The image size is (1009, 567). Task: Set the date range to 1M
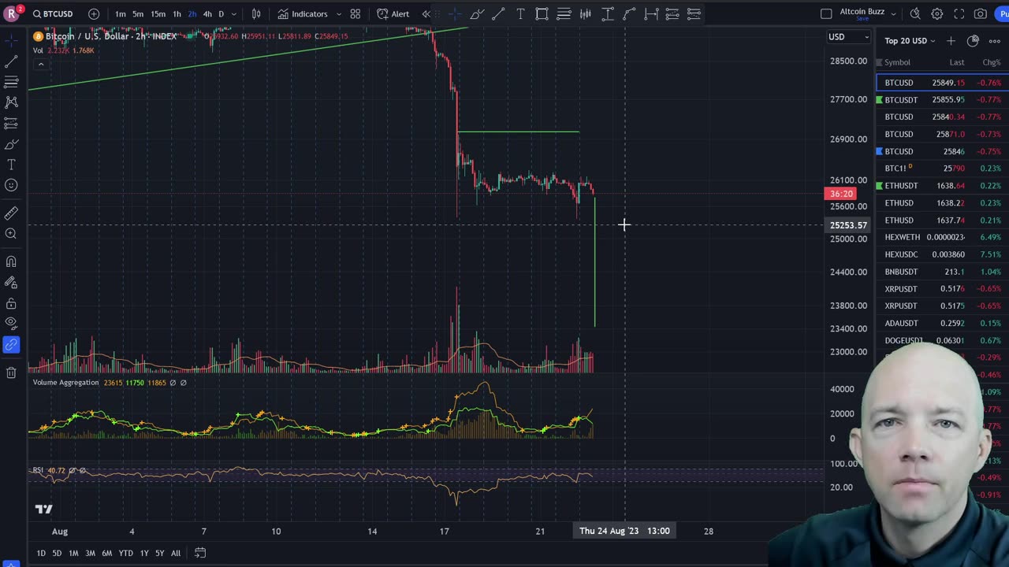point(73,553)
